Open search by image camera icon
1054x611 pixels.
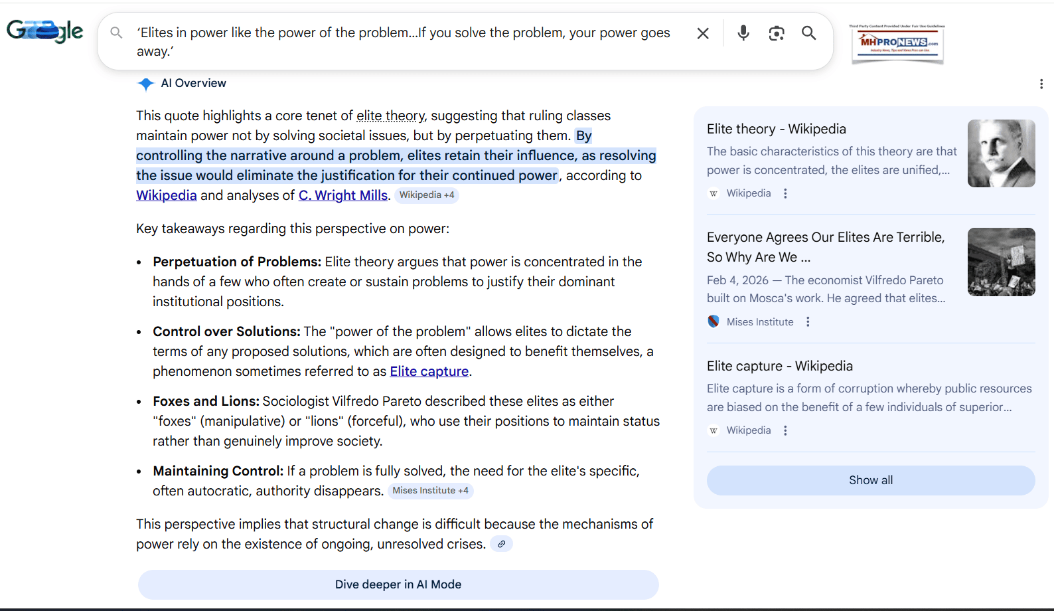pyautogui.click(x=776, y=33)
